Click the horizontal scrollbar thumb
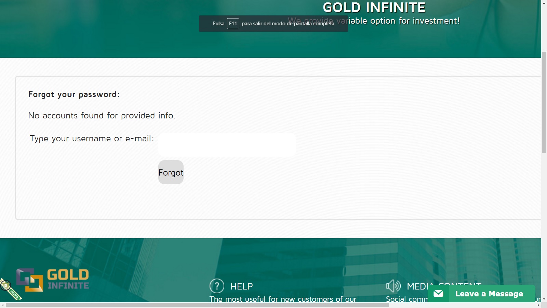The height and width of the screenshot is (308, 547). point(197,305)
